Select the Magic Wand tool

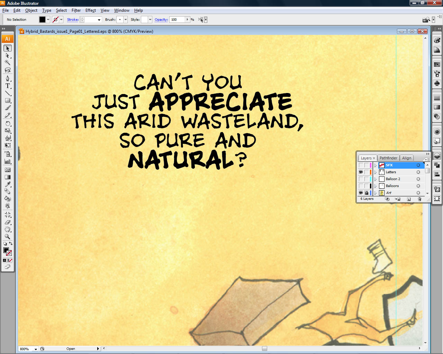[8, 63]
